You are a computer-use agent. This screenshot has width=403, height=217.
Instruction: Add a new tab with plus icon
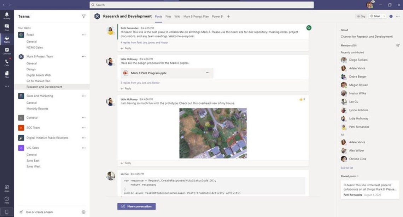(x=228, y=17)
